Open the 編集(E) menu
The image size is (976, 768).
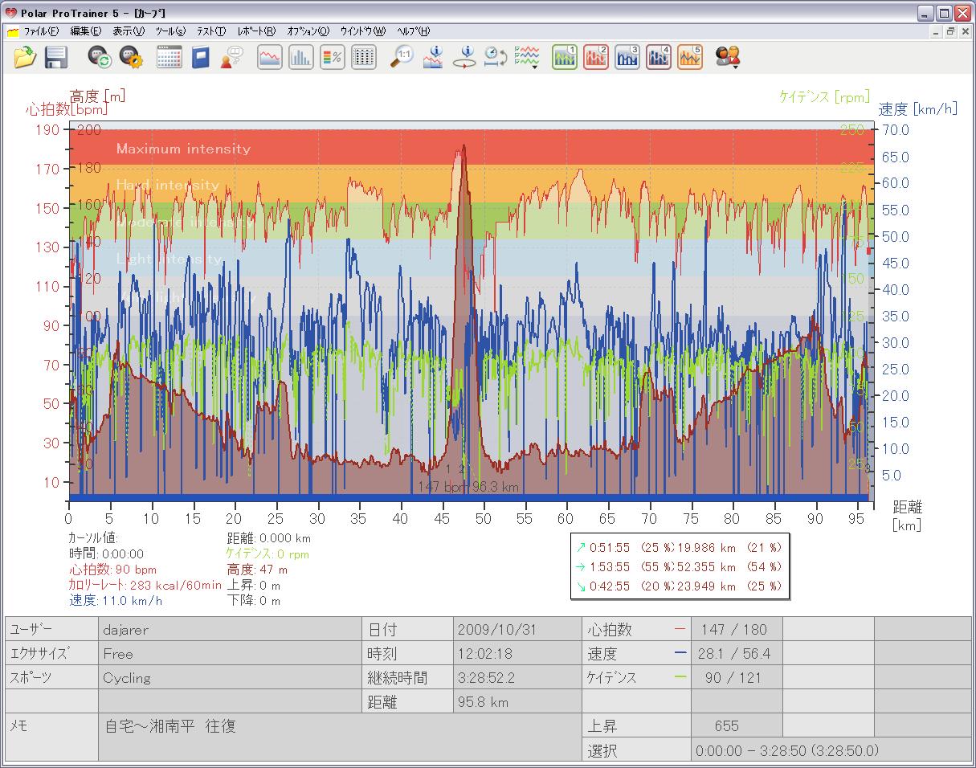[85, 31]
